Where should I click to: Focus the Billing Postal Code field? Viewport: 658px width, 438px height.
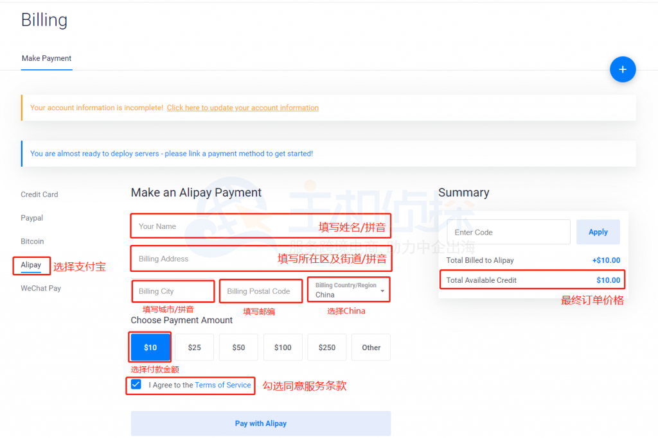tap(261, 291)
